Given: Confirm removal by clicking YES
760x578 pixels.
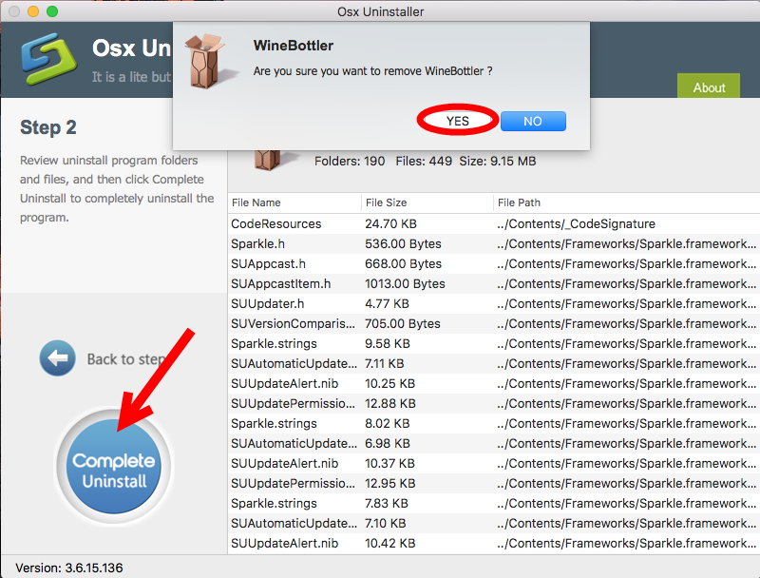Looking at the screenshot, I should (457, 121).
